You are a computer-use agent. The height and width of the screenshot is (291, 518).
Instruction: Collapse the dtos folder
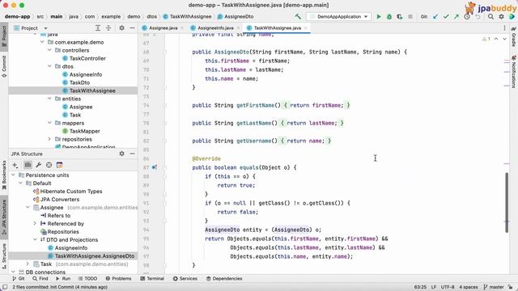49,66
